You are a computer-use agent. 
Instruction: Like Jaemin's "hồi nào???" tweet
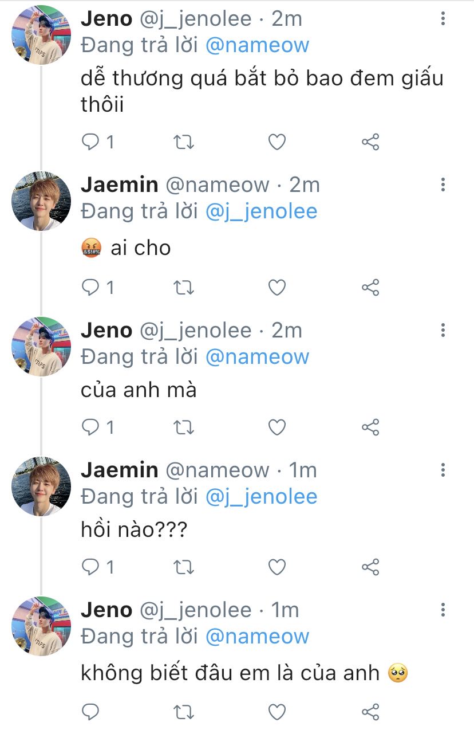(277, 567)
